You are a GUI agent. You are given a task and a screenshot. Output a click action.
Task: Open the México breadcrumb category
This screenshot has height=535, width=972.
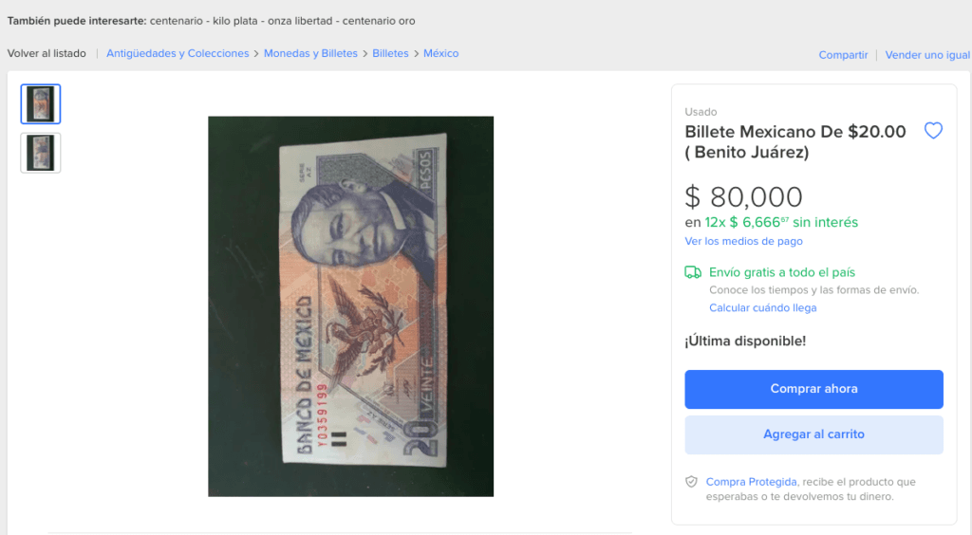click(440, 53)
